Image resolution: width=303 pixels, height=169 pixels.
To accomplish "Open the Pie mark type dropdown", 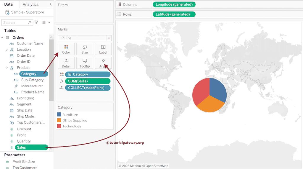I will (109, 38).
